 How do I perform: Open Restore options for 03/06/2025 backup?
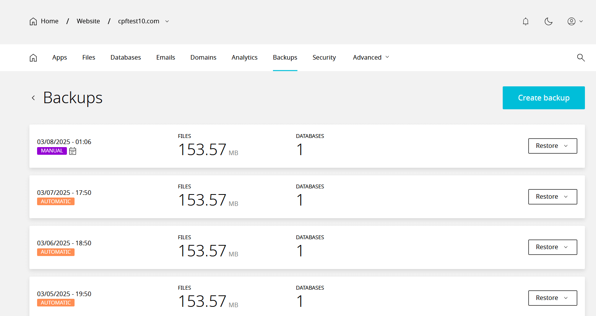(x=552, y=247)
